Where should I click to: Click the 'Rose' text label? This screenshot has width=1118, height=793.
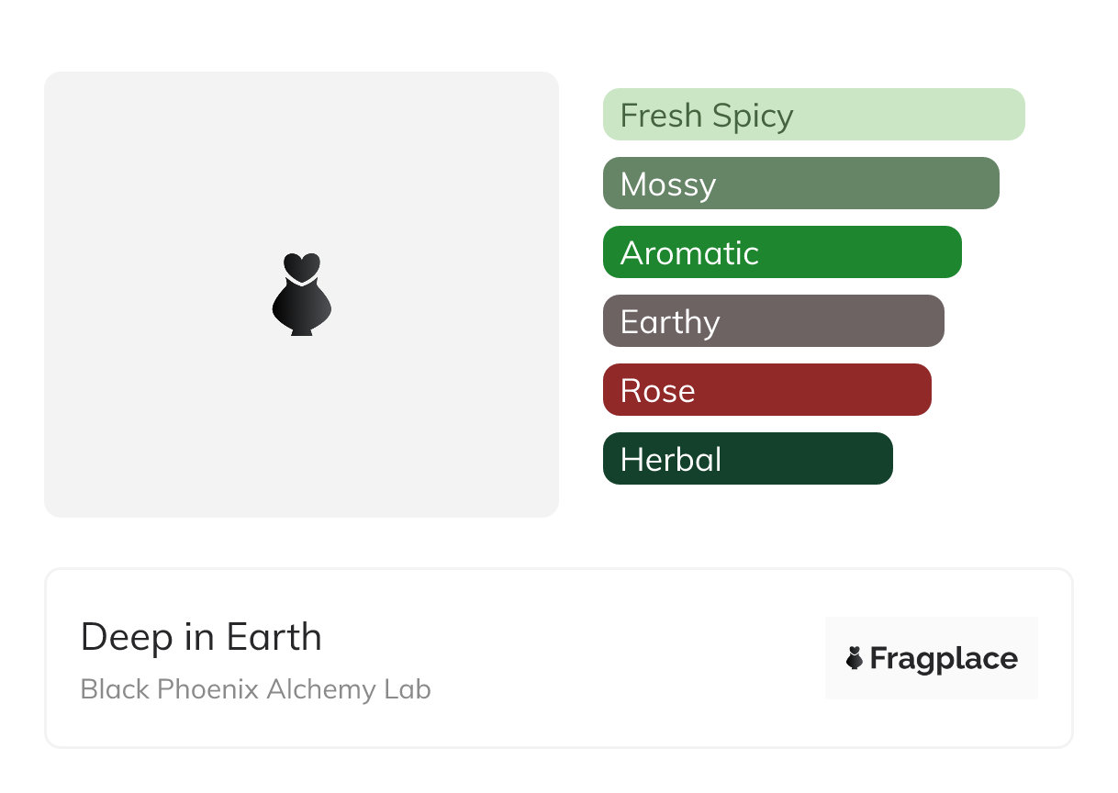[657, 391]
